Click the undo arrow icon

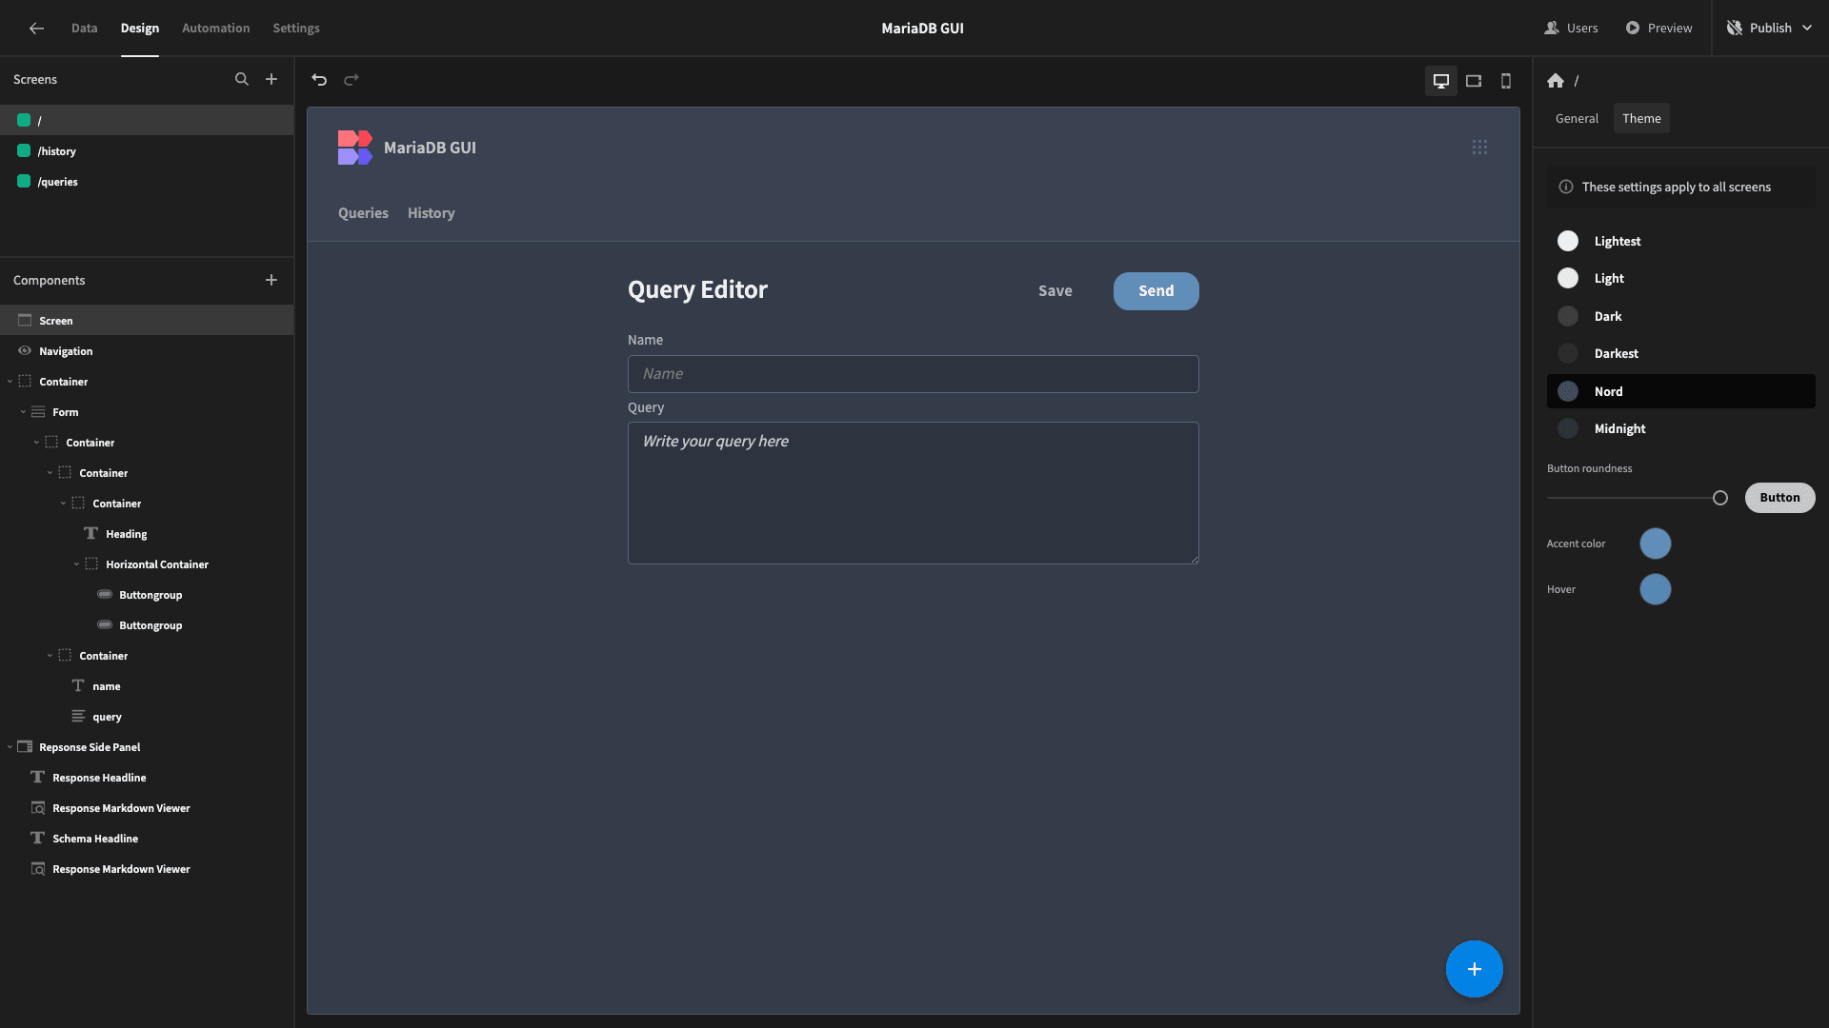tap(319, 80)
